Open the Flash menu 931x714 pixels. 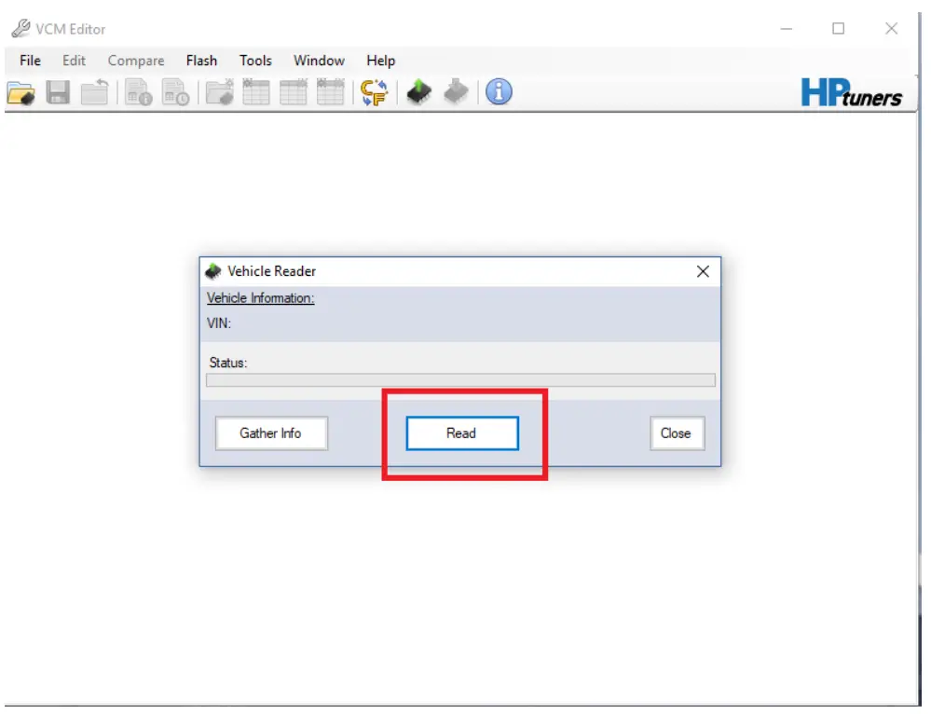pyautogui.click(x=201, y=60)
